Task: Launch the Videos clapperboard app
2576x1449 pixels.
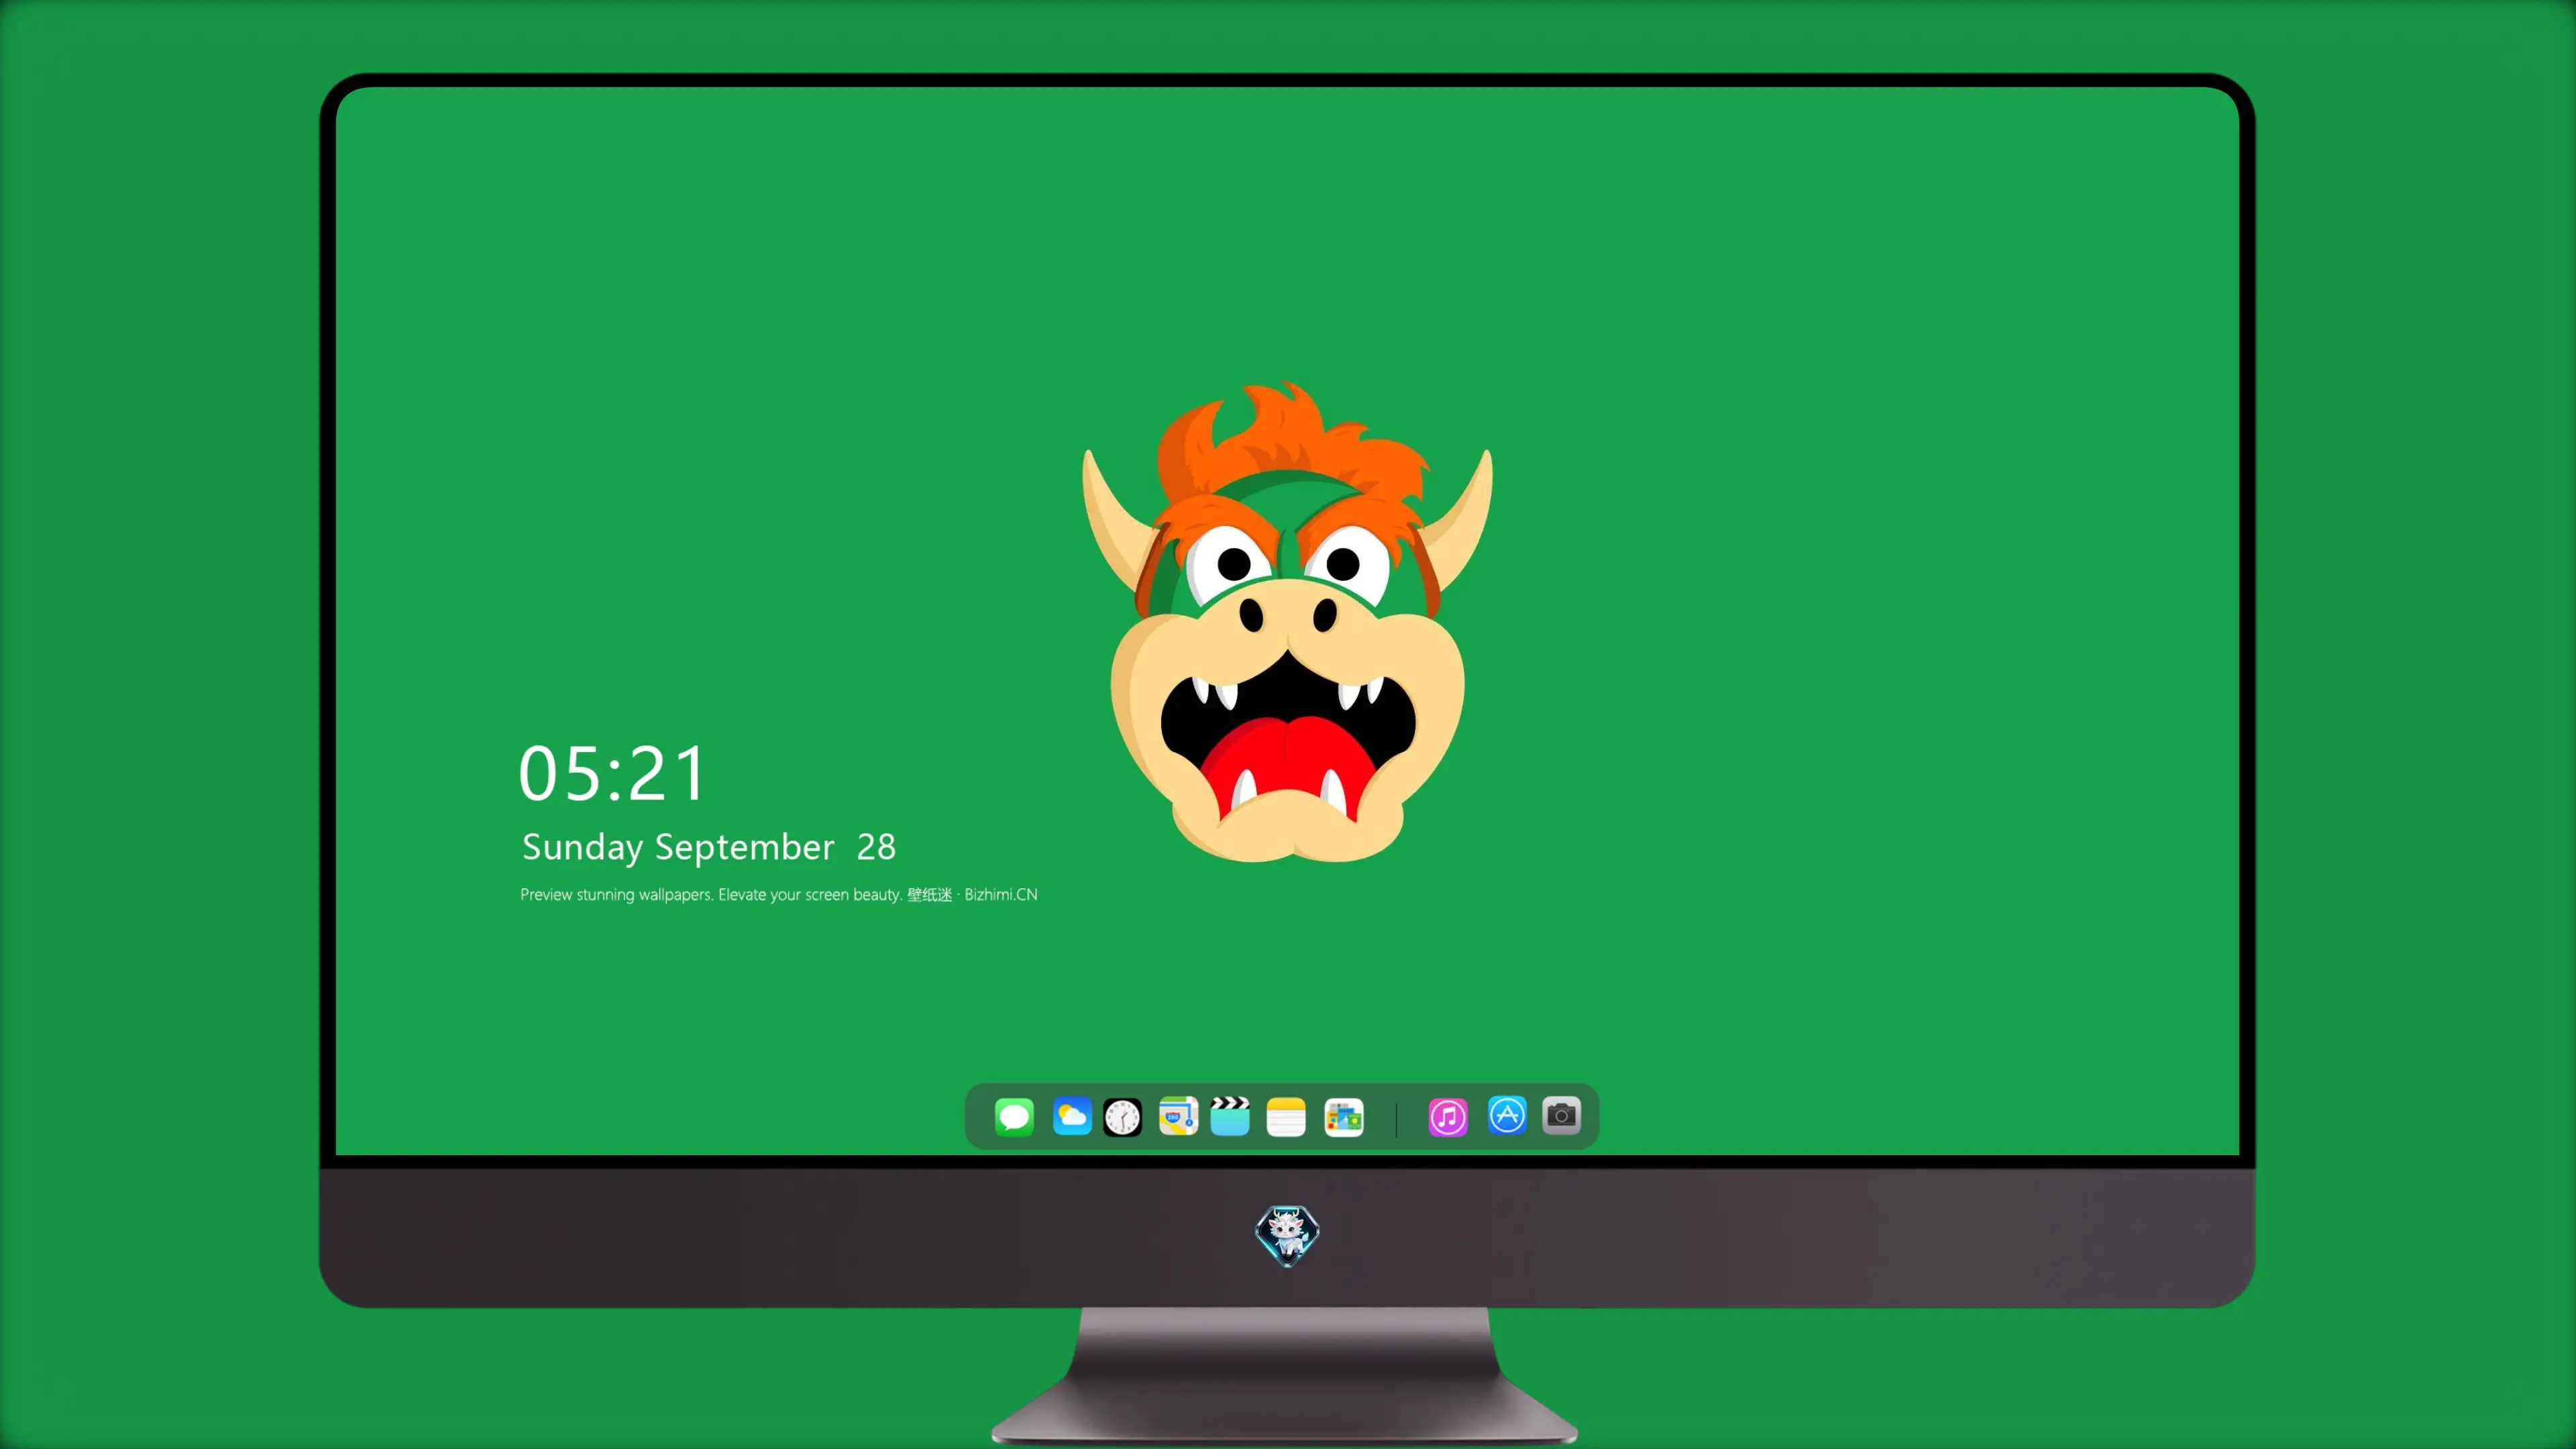Action: click(1230, 1117)
